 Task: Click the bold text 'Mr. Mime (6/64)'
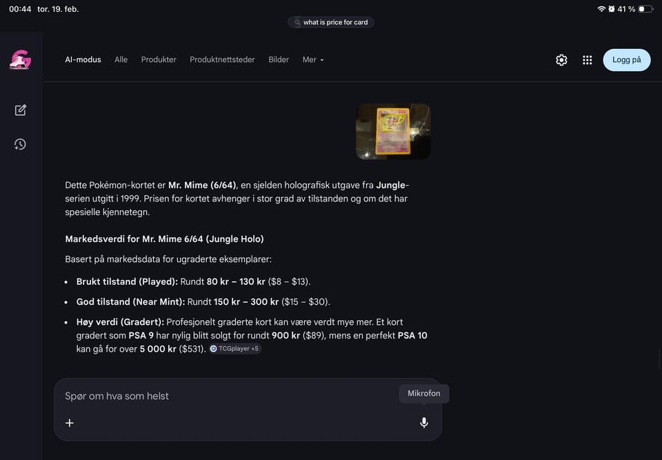click(x=202, y=185)
